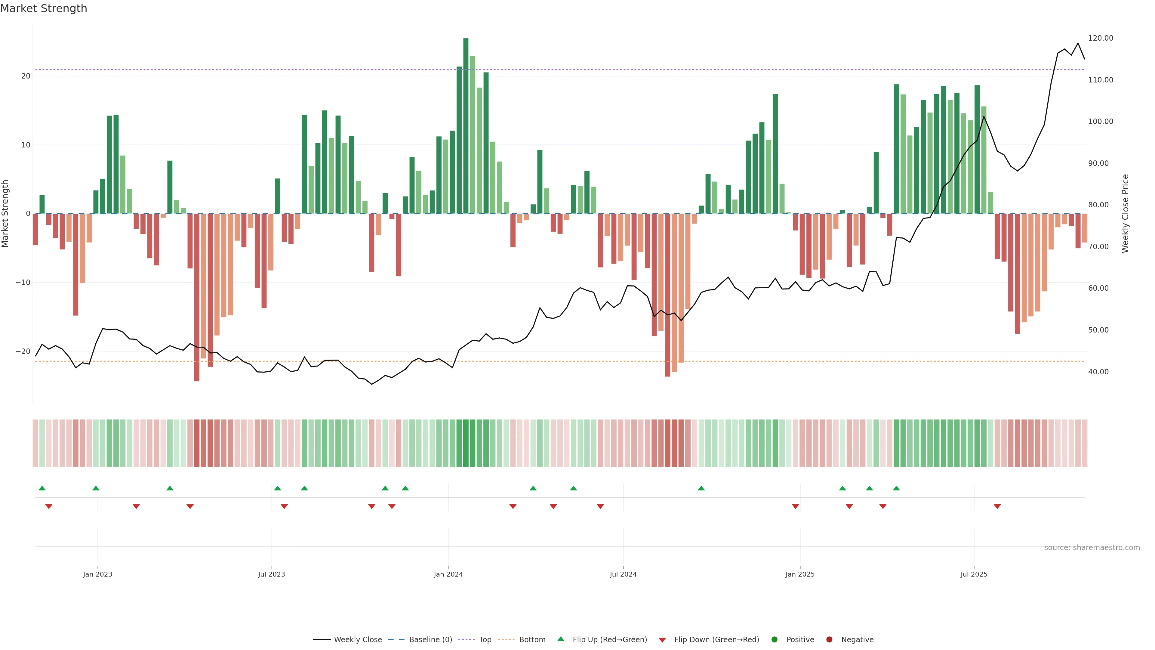The width and height of the screenshot is (1155, 650).
Task: Click the tallest green bar just after Jan 2024
Action: pyautogui.click(x=466, y=125)
